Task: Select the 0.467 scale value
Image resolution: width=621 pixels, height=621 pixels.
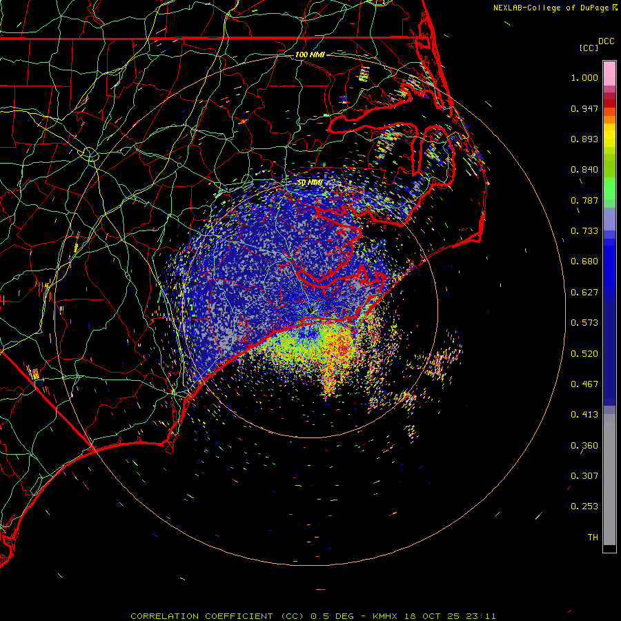Action: point(584,384)
